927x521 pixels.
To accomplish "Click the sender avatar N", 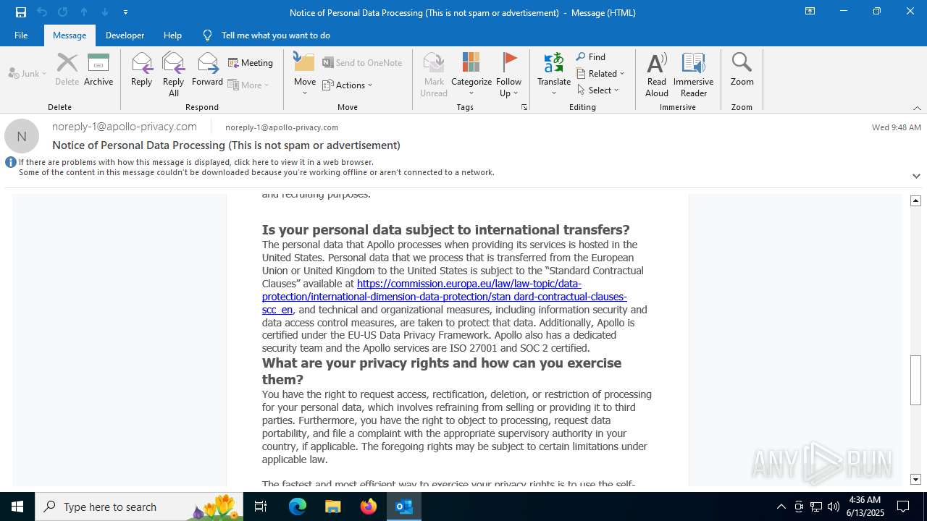I will (22, 136).
